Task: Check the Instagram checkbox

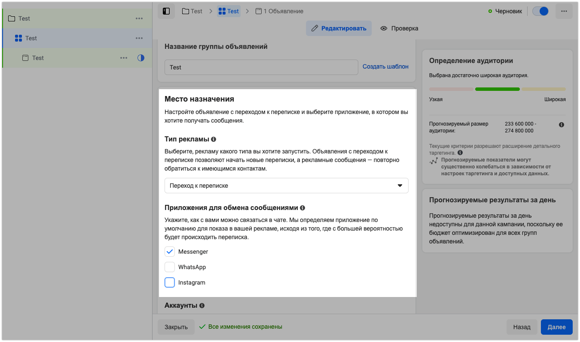Action: pyautogui.click(x=170, y=282)
